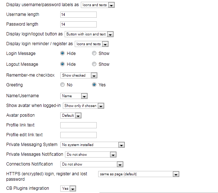Expand the login/logout button display dropdown
218x193 pixels.
point(89,34)
